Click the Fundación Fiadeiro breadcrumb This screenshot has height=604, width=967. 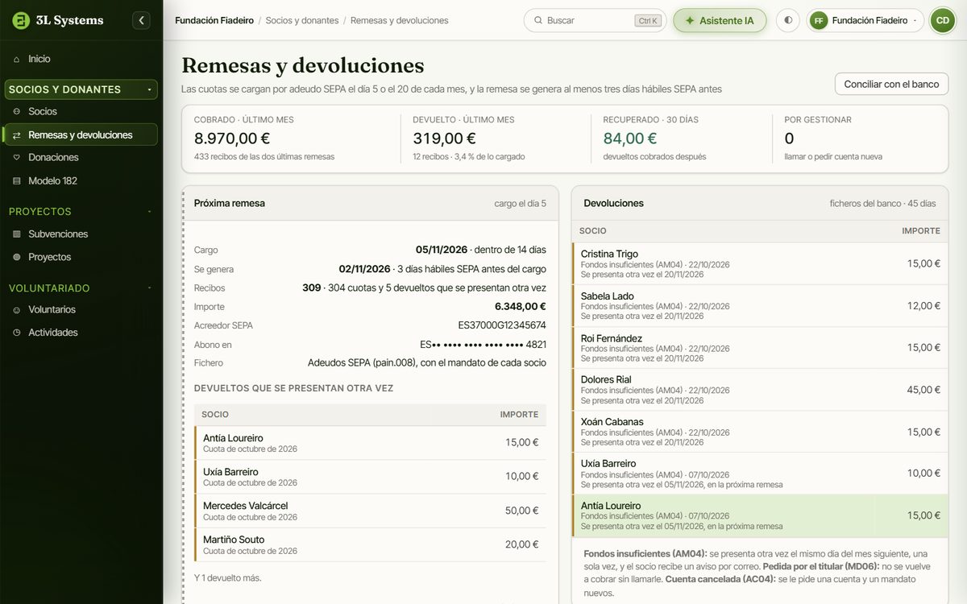tap(214, 20)
